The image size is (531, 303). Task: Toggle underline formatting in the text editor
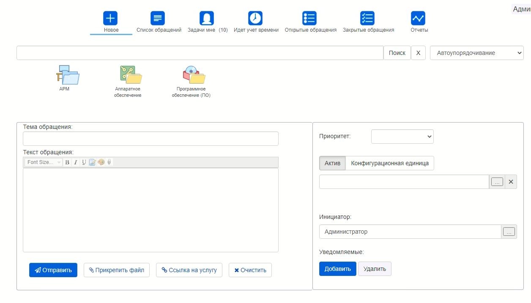pyautogui.click(x=84, y=162)
